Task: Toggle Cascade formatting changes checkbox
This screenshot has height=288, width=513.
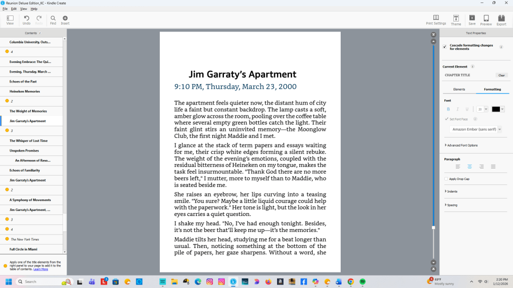Action: (445, 47)
